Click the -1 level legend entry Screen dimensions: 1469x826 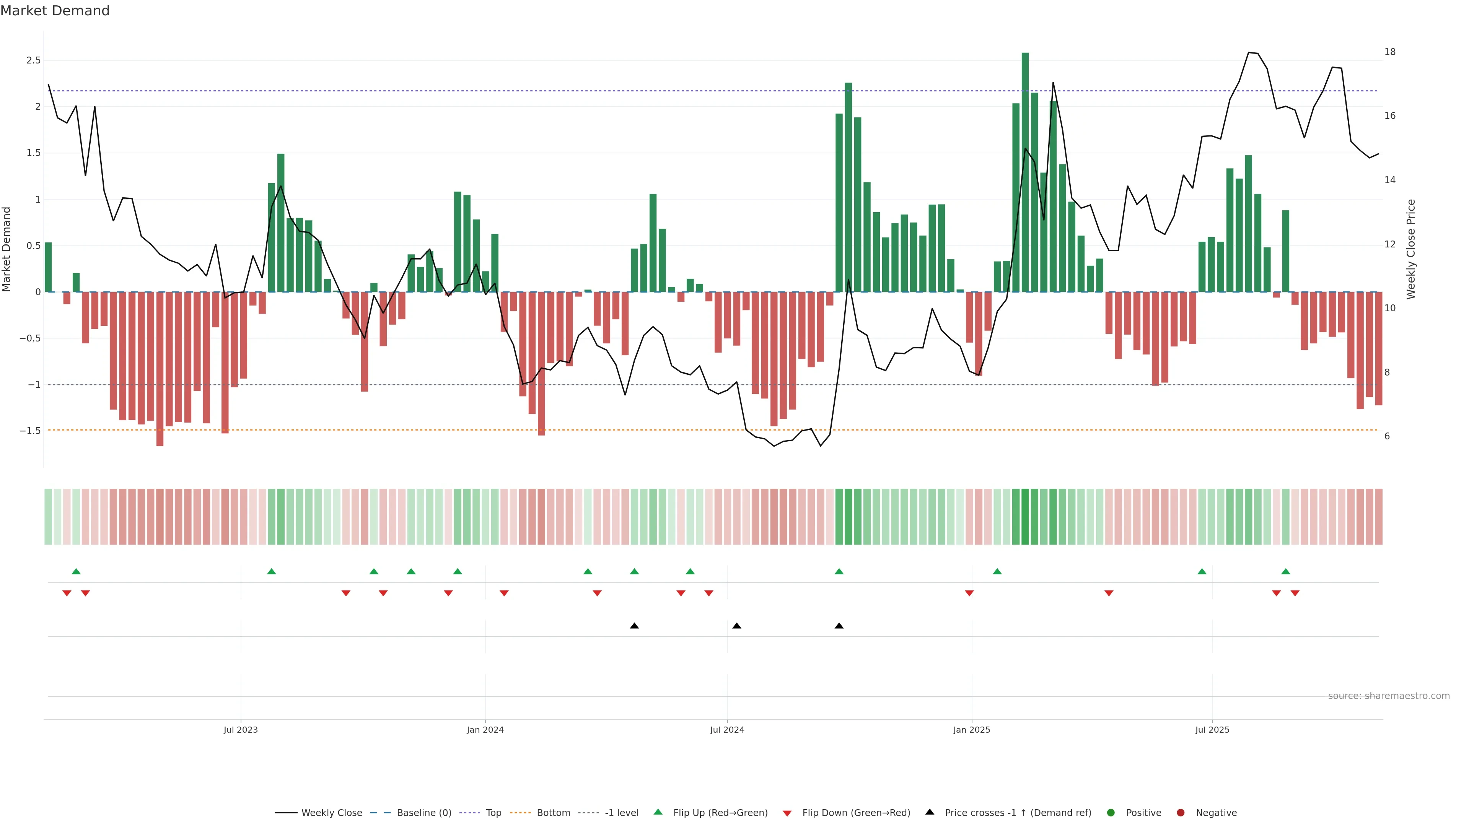(x=621, y=813)
